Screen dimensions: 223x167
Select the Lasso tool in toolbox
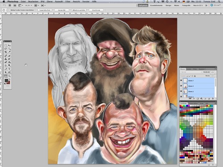coord(6,49)
